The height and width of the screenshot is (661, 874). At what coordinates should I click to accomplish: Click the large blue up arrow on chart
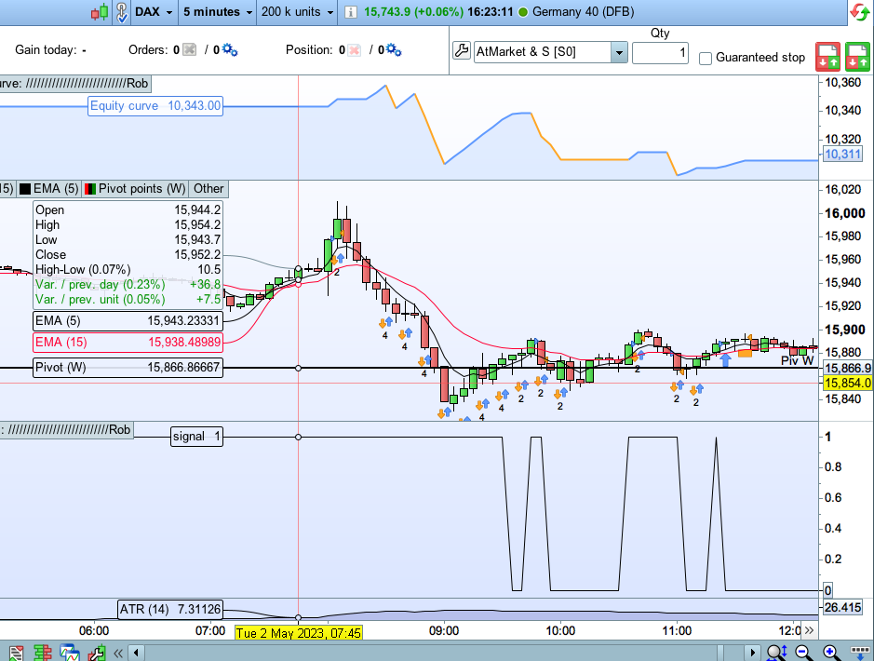tap(725, 359)
